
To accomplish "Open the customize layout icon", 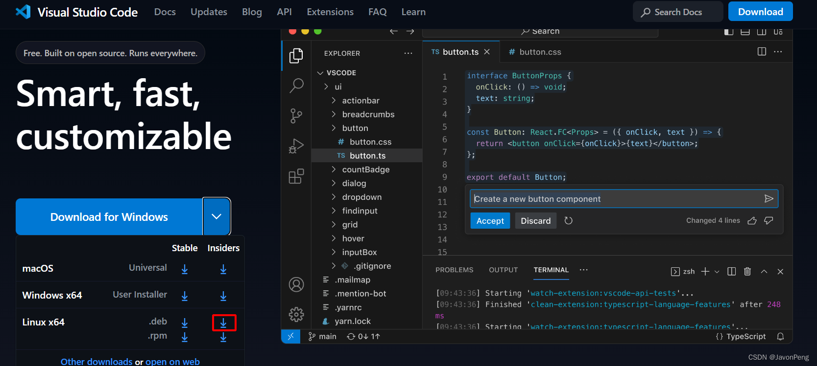I will [778, 31].
